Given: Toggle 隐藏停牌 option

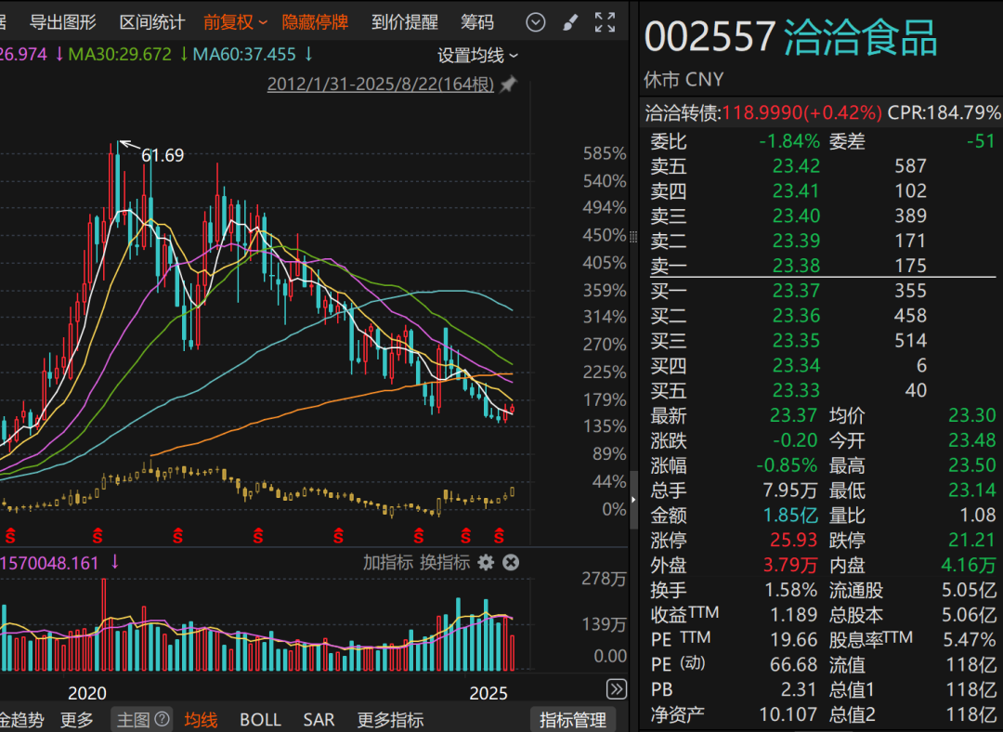Looking at the screenshot, I should pyautogui.click(x=315, y=22).
